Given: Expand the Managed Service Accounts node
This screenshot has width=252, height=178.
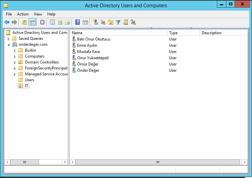Looking at the screenshot, I should 15,74.
